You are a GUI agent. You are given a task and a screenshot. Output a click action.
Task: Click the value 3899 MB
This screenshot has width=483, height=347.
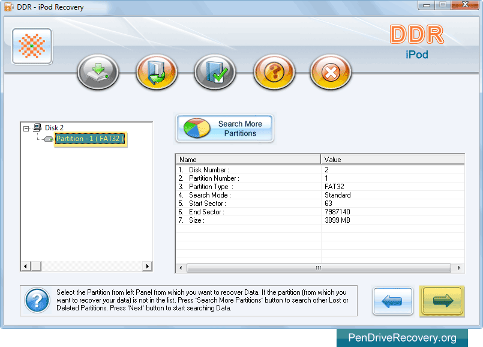click(337, 220)
